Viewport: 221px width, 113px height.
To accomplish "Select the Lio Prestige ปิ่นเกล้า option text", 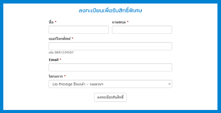I will (78, 84).
